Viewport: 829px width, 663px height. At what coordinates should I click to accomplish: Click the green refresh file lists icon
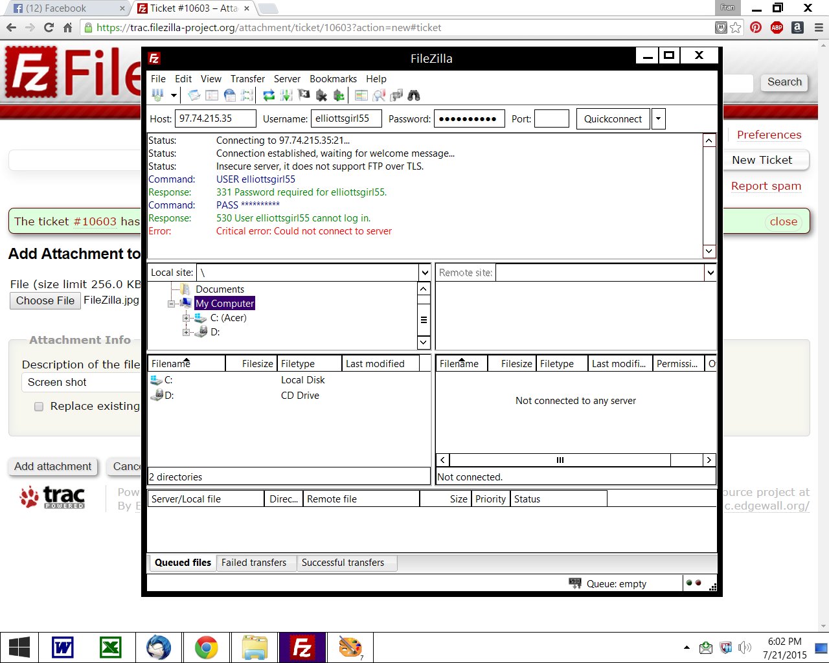click(269, 95)
